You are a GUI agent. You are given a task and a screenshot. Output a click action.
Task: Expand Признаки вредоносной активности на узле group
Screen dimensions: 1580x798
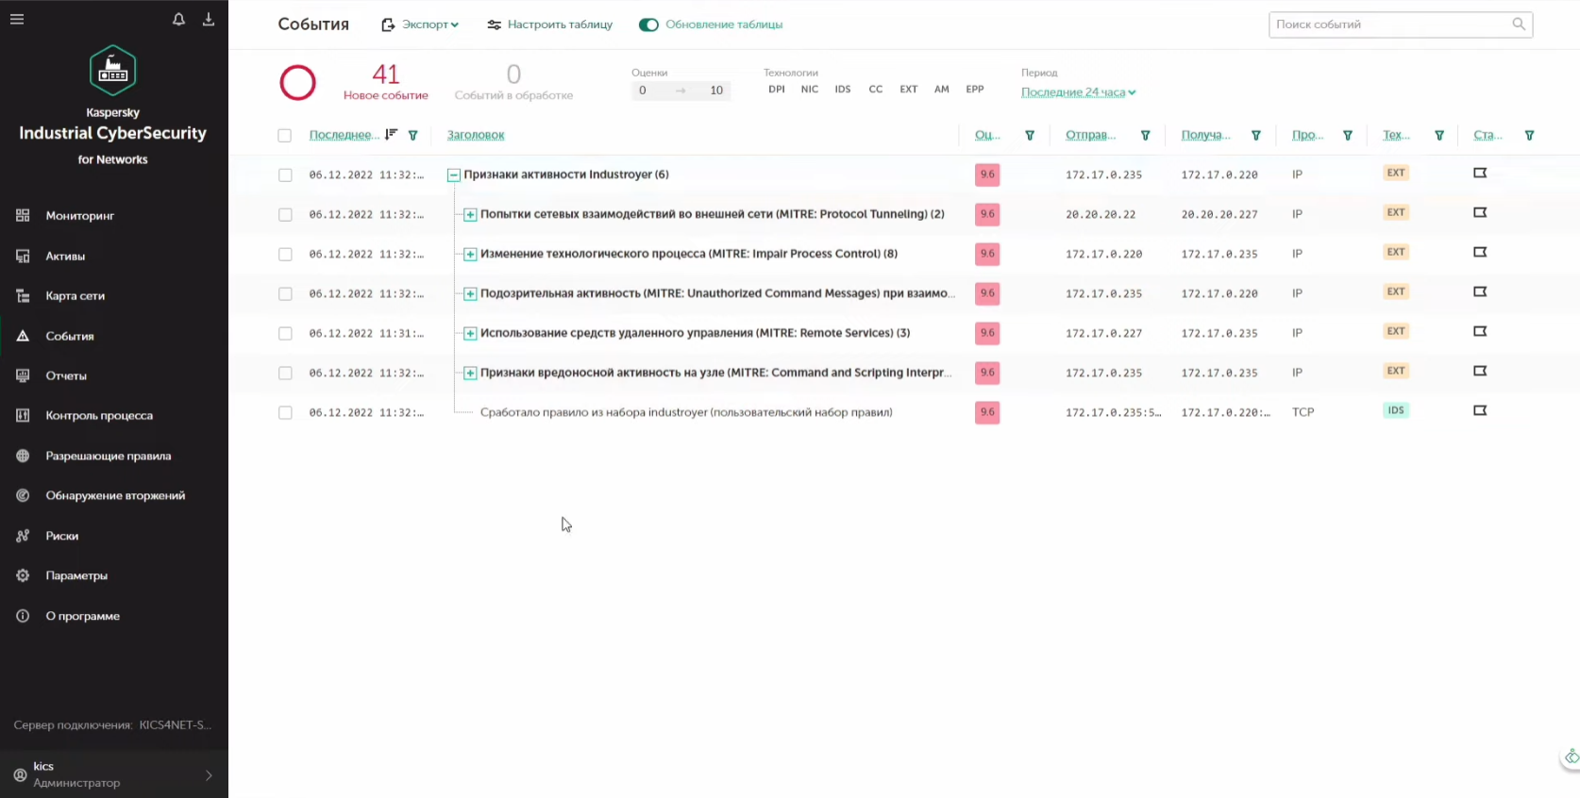[470, 374]
